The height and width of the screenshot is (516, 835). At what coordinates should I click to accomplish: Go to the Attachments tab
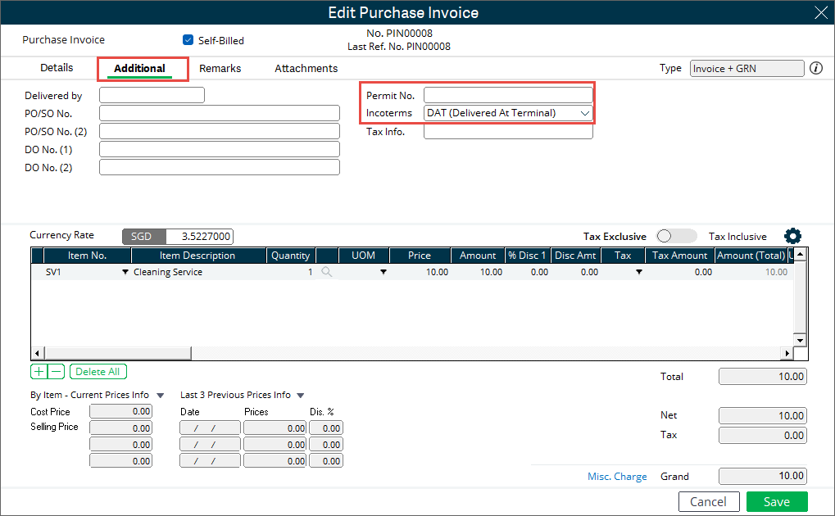(x=306, y=69)
